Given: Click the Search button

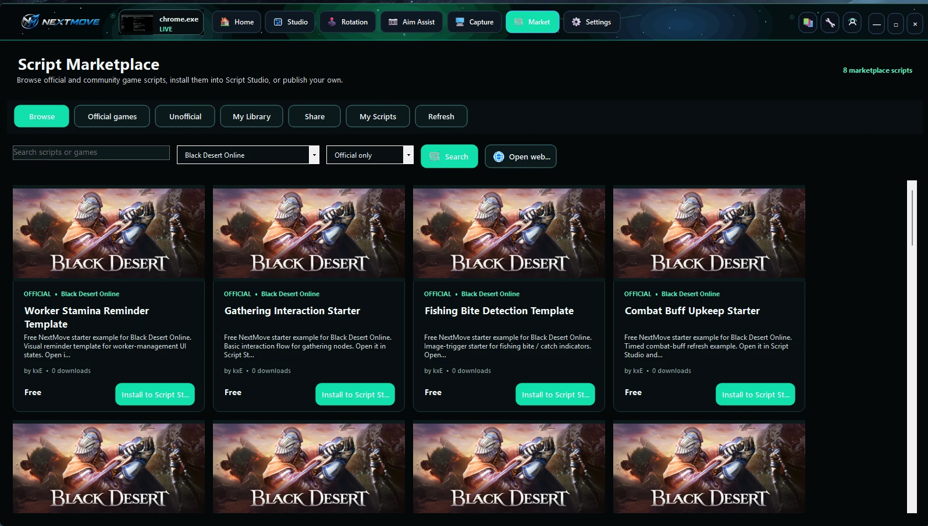Looking at the screenshot, I should tap(449, 157).
